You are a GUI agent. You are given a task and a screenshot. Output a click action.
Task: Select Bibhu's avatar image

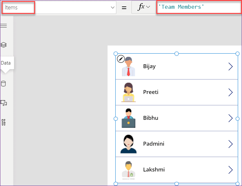(x=128, y=118)
